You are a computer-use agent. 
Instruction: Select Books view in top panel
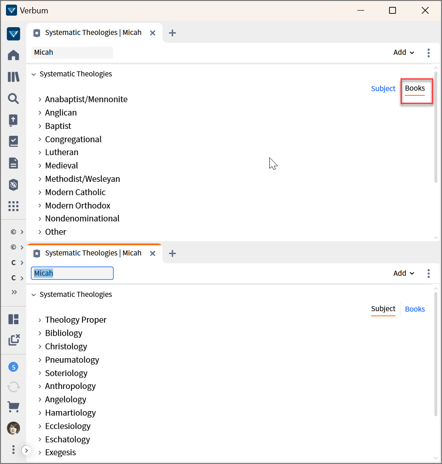415,88
